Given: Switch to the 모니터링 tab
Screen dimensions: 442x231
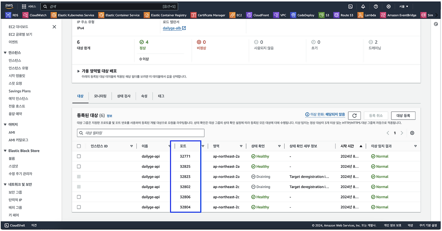Looking at the screenshot, I should point(100,96).
